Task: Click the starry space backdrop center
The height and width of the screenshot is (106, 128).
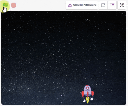Action: 64,58
